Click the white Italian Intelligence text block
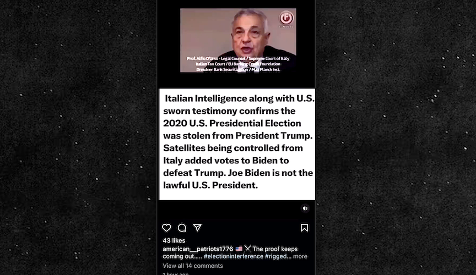Screen dimensions: 476x275 (x=237, y=144)
